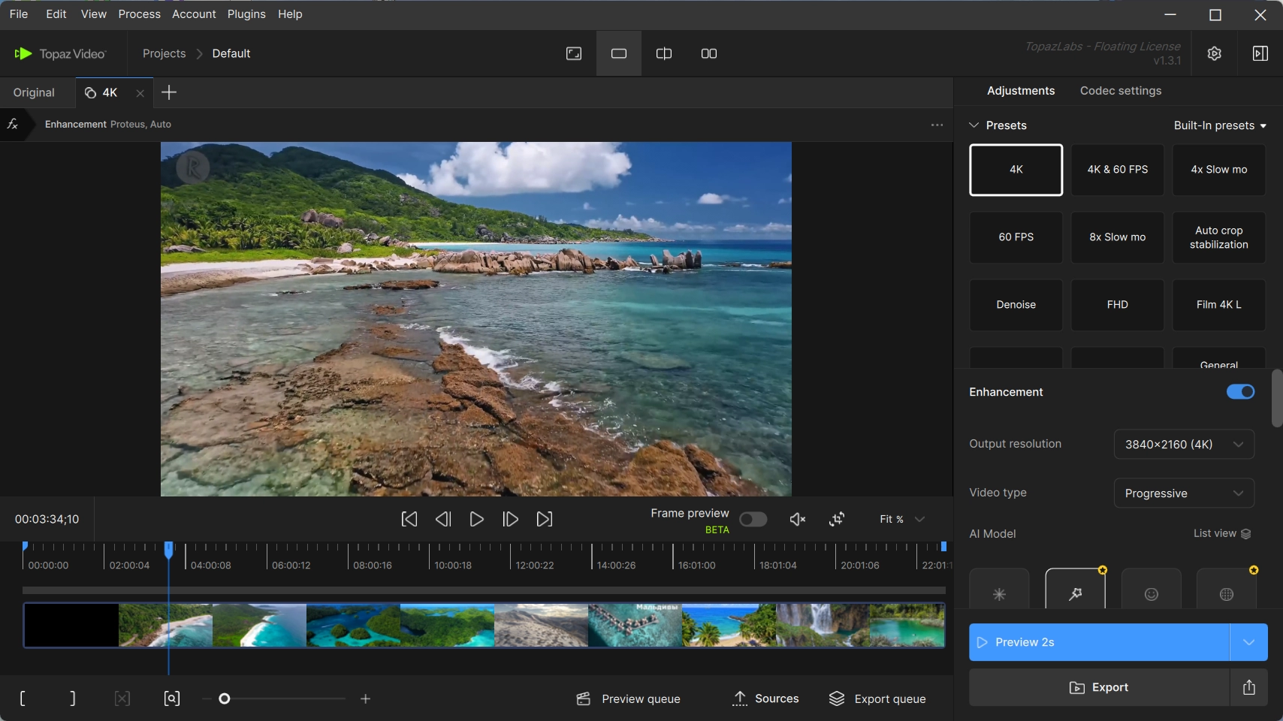Screen dimensions: 1283x721
Task: Mute the audio with speaker icon
Action: (x=797, y=519)
